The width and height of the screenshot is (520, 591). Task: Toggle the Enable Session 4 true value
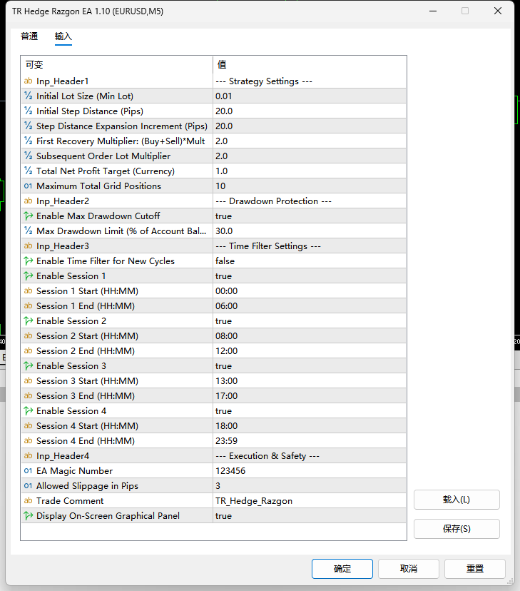coord(309,411)
